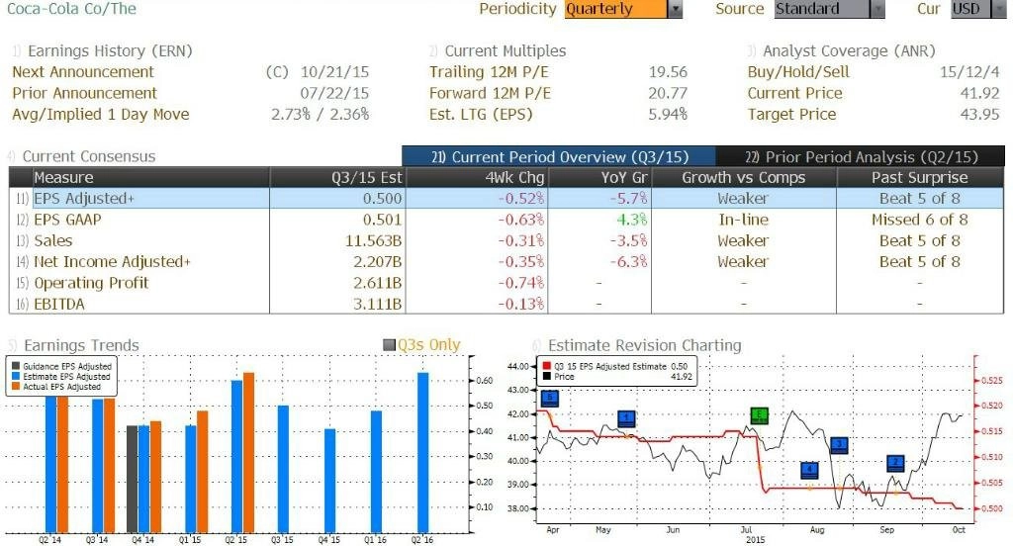Click the Avg/Implied move value 2.73% / 2.36%
The height and width of the screenshot is (546, 1013).
[321, 115]
